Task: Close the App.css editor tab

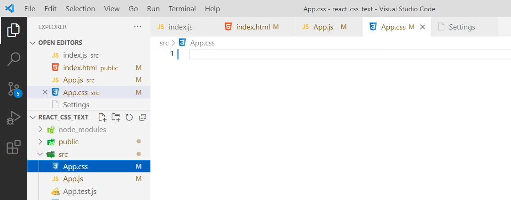Action: [x=422, y=27]
